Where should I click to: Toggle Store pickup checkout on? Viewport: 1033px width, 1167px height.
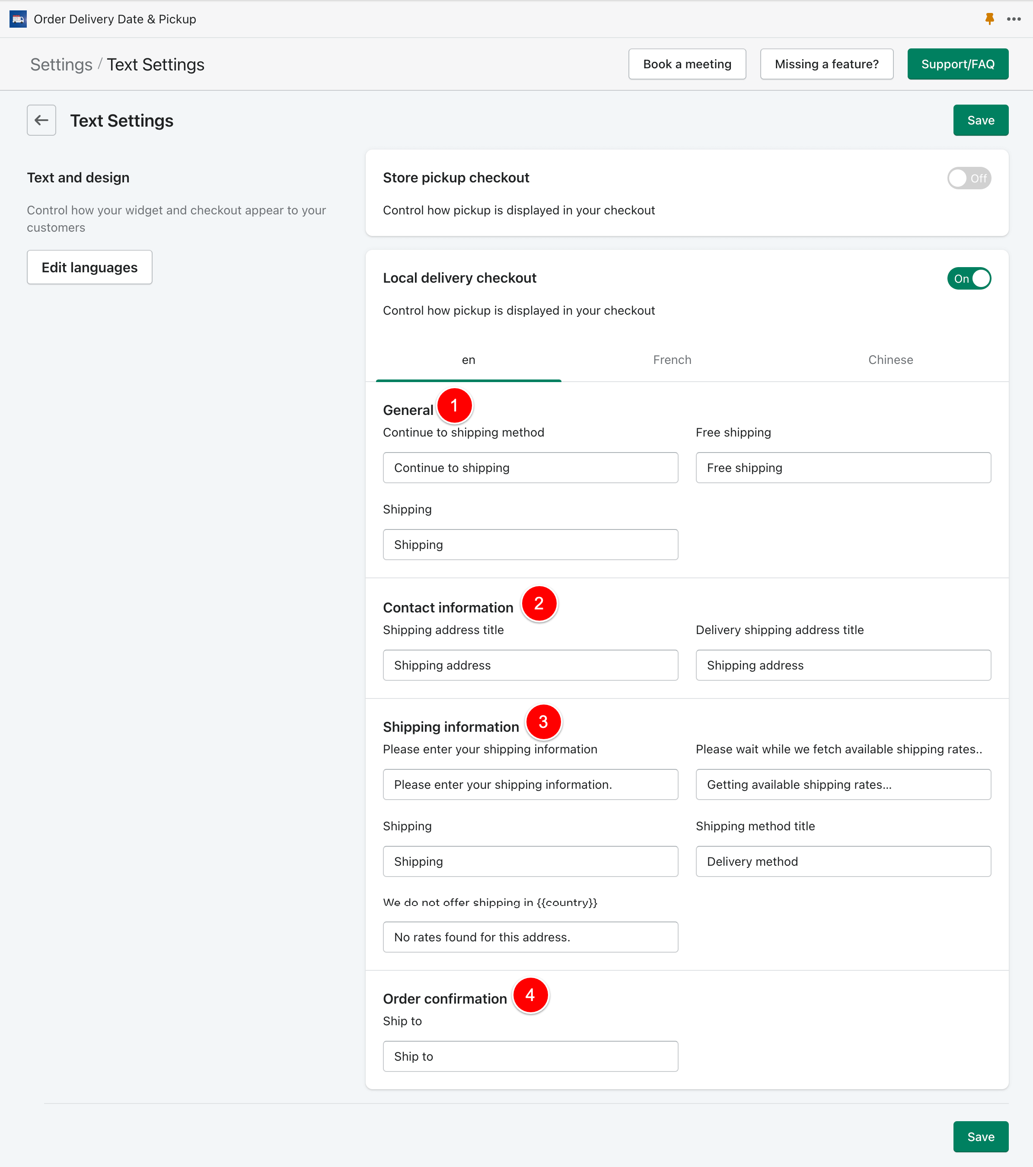(969, 178)
